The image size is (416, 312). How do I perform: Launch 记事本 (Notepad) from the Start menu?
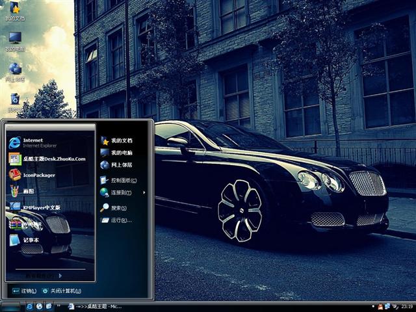(x=31, y=240)
